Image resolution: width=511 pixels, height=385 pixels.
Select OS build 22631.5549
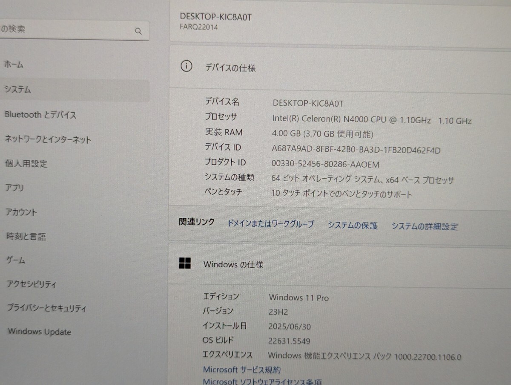coord(289,341)
